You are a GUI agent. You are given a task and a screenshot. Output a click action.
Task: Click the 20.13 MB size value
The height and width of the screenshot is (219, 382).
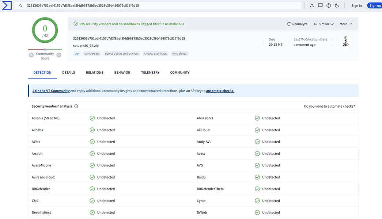[x=276, y=45]
